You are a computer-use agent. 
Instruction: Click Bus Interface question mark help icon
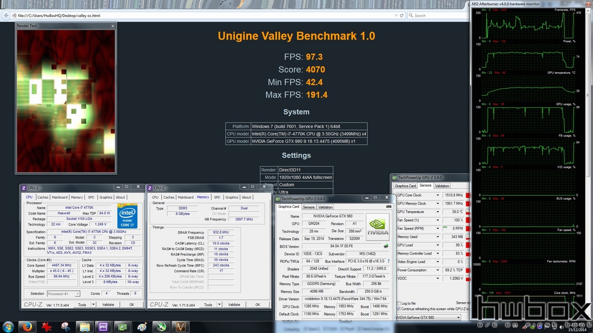[x=388, y=261]
